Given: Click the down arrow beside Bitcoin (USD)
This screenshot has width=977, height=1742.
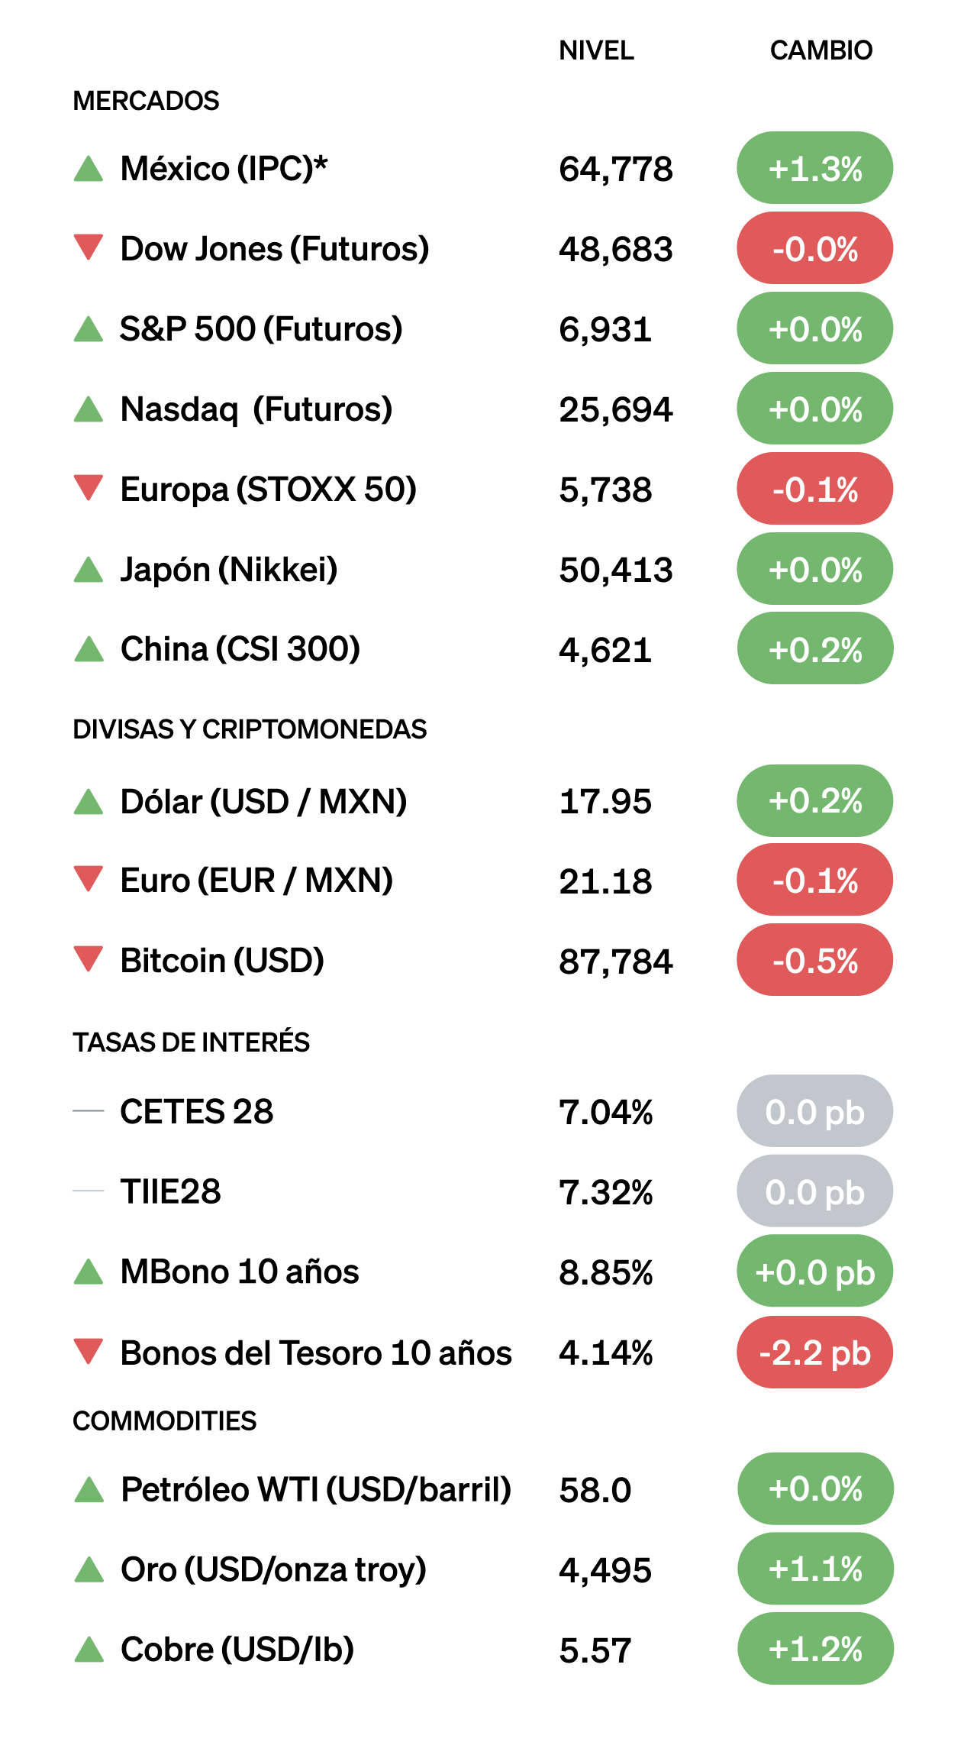Looking at the screenshot, I should [89, 959].
